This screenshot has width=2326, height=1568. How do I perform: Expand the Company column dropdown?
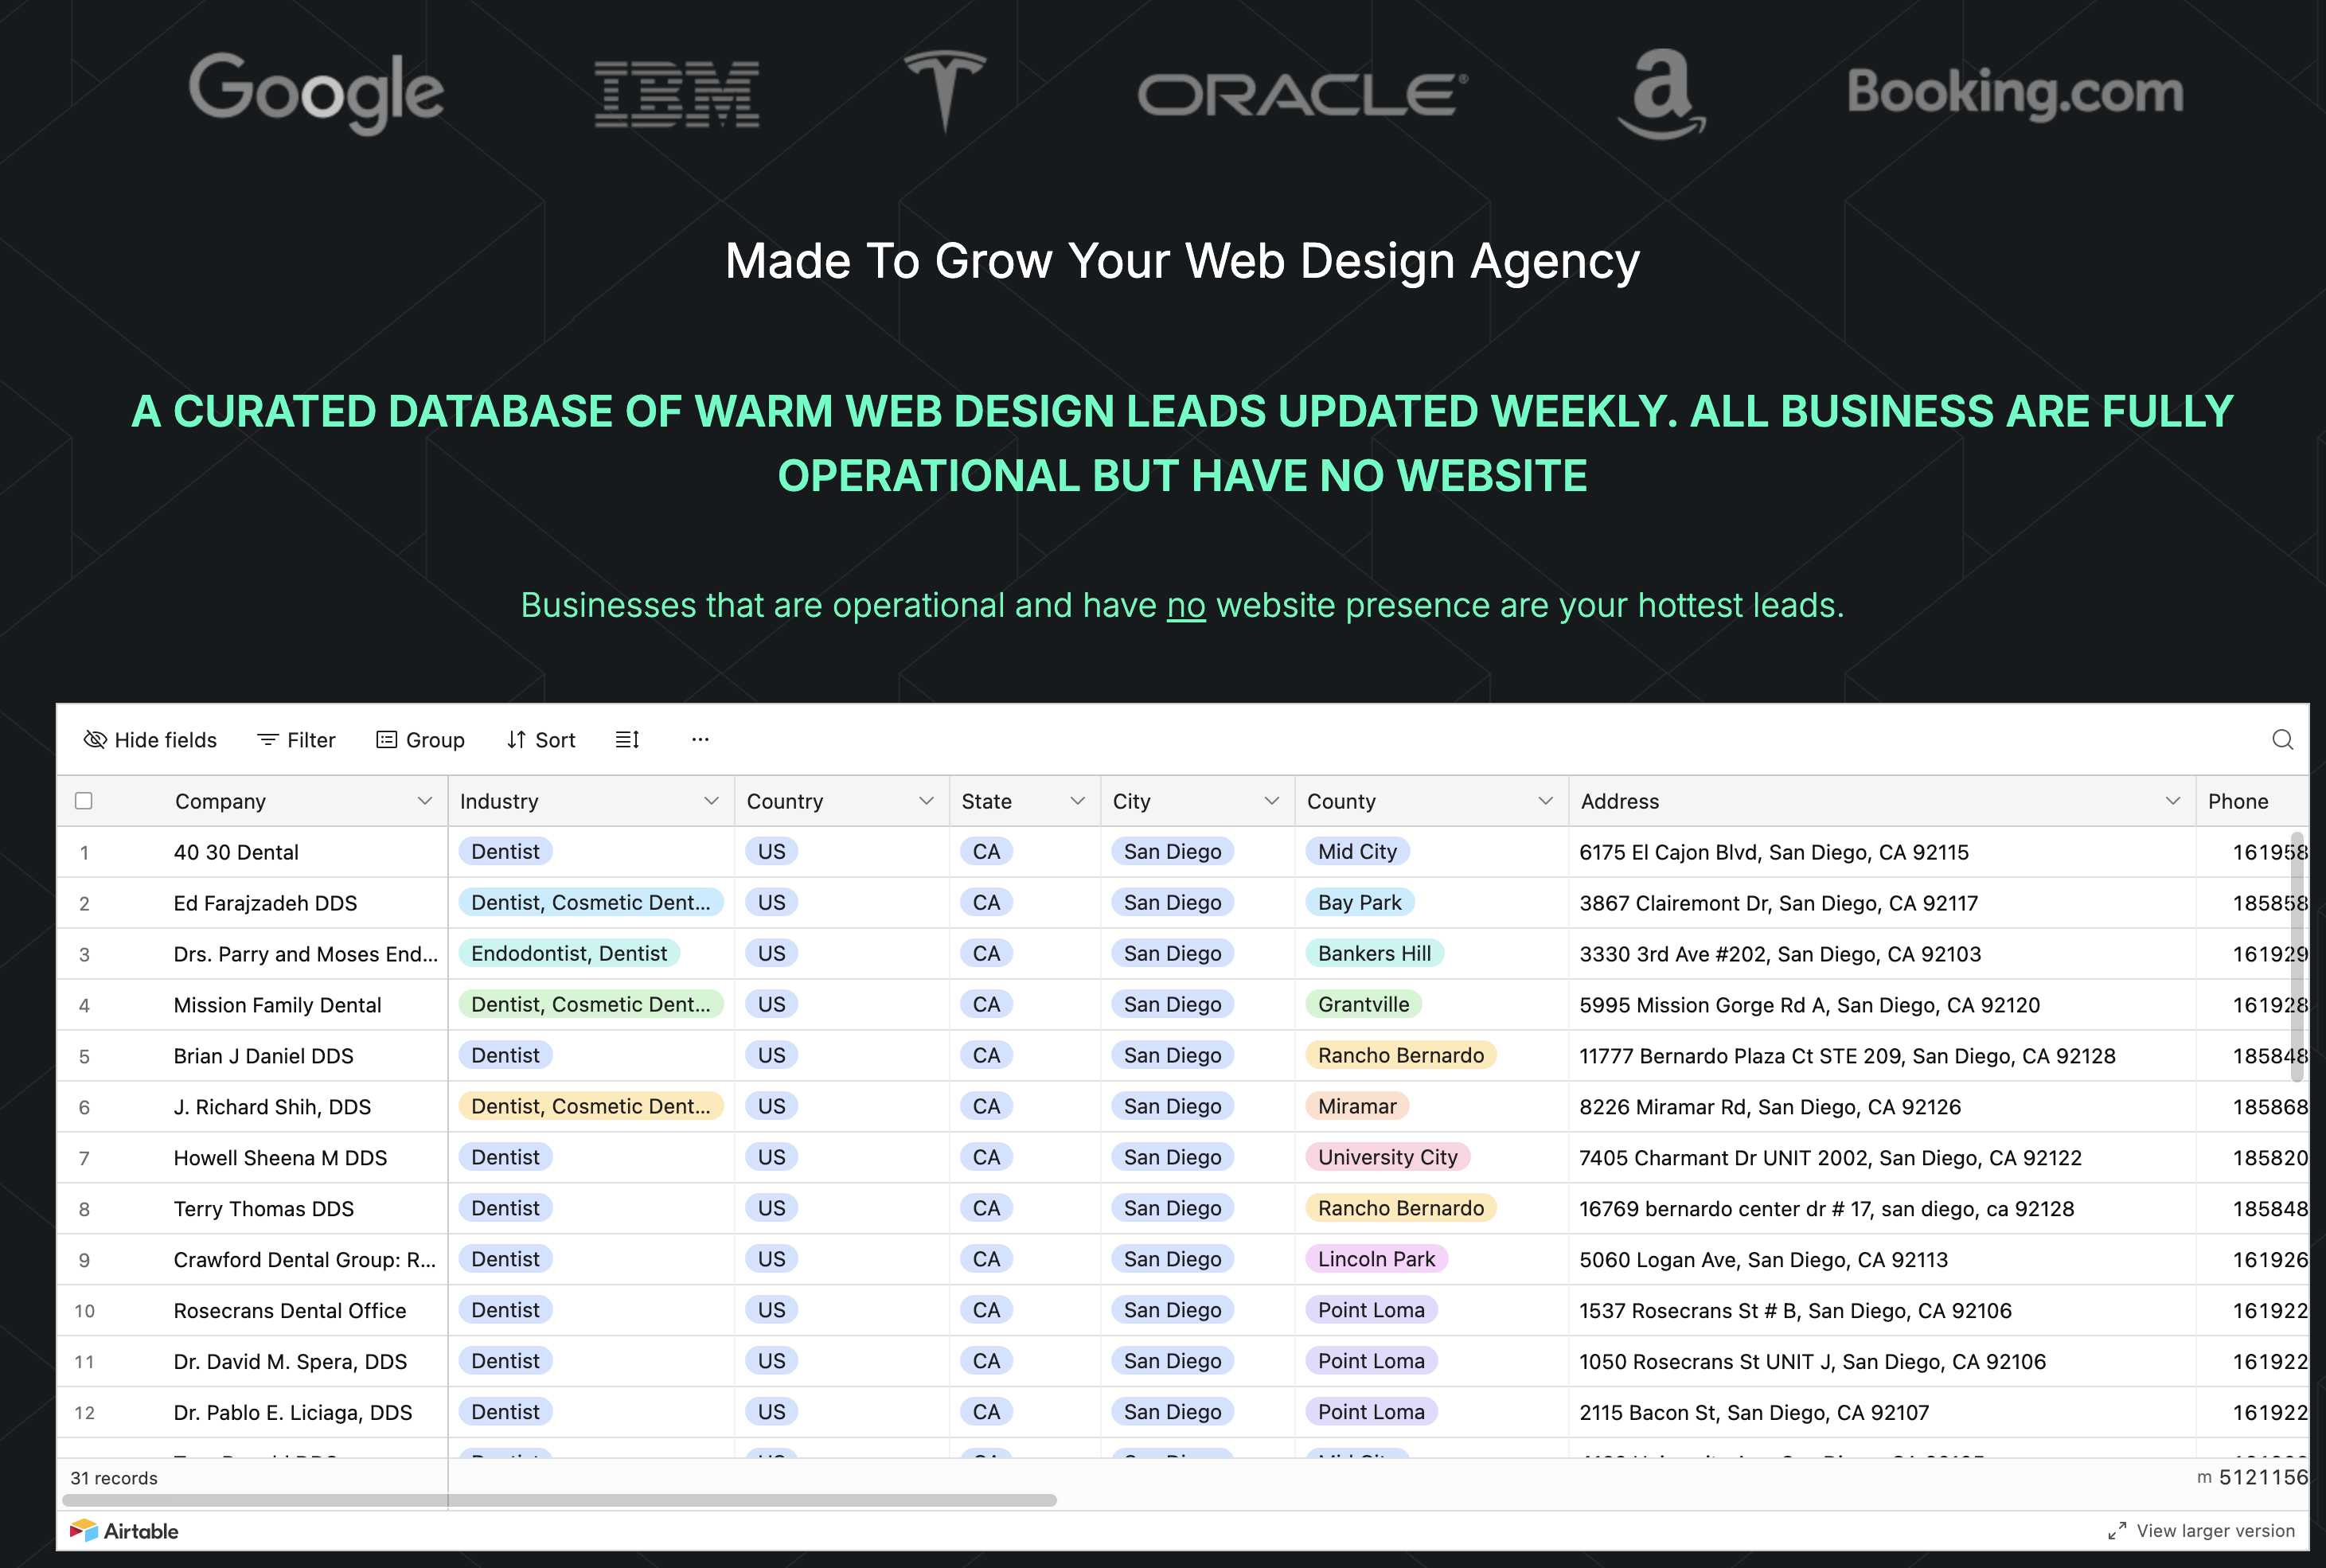click(x=424, y=801)
